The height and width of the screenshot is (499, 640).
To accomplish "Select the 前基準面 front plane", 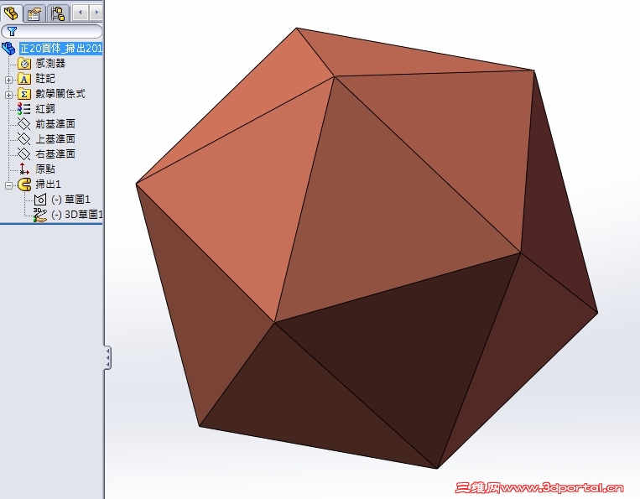I will [x=55, y=123].
